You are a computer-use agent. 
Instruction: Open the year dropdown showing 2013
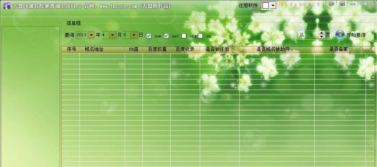[x=91, y=35]
